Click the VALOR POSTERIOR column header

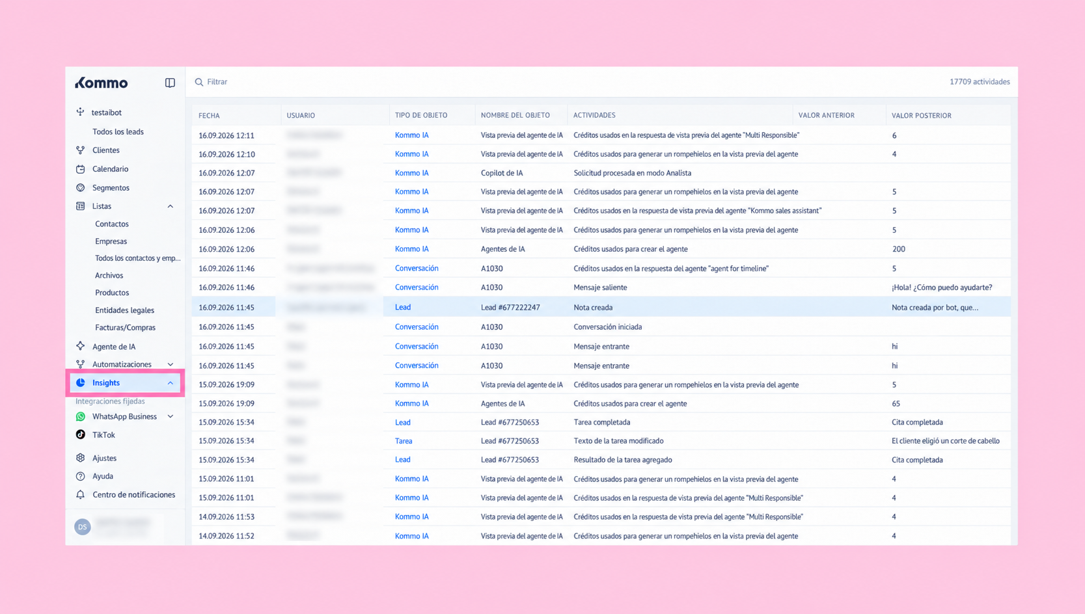pyautogui.click(x=921, y=115)
